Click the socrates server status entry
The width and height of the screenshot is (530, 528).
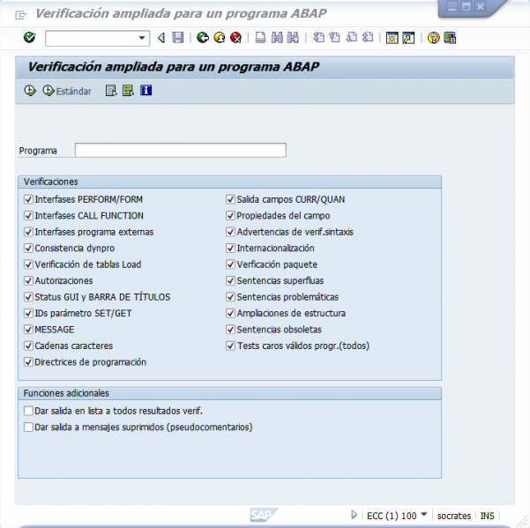point(453,516)
